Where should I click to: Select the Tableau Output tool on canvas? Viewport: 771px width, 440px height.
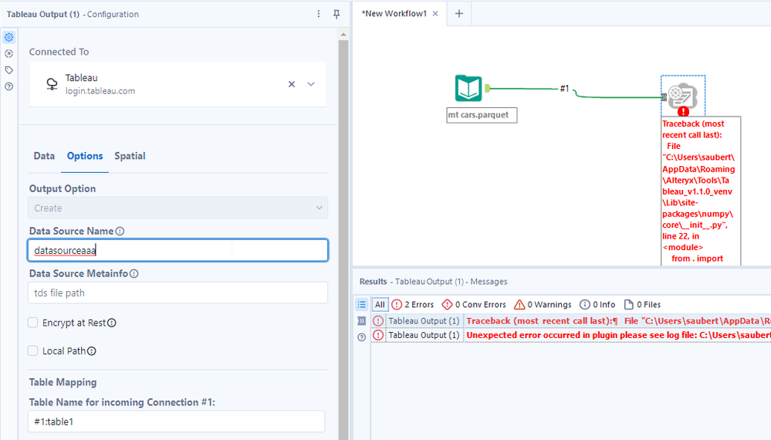coord(682,96)
